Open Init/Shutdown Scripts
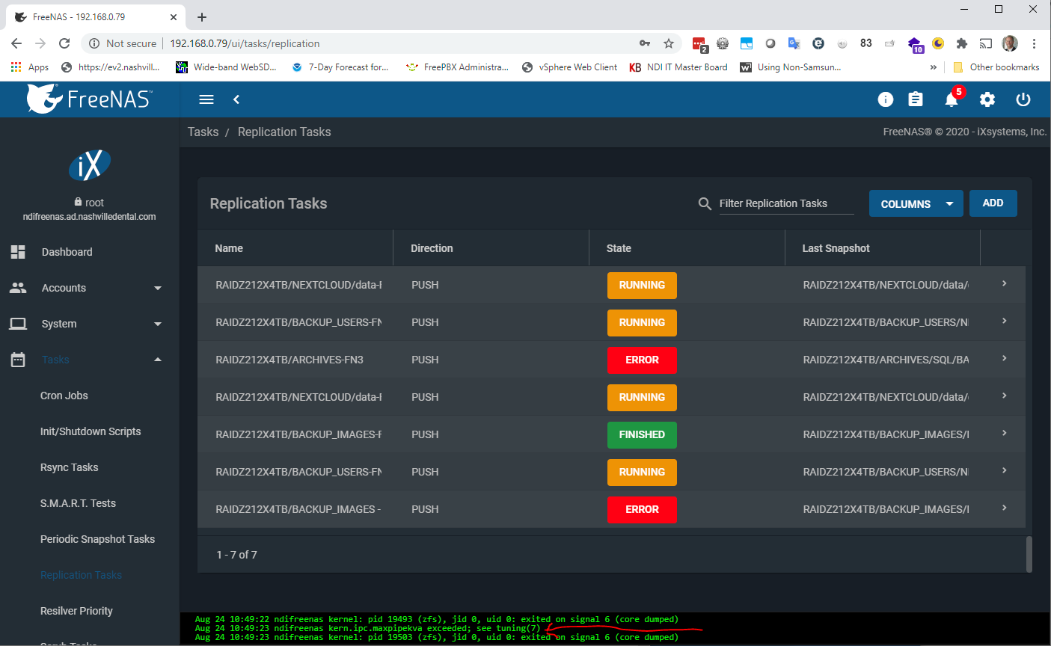Image resolution: width=1051 pixels, height=646 pixels. [91, 431]
